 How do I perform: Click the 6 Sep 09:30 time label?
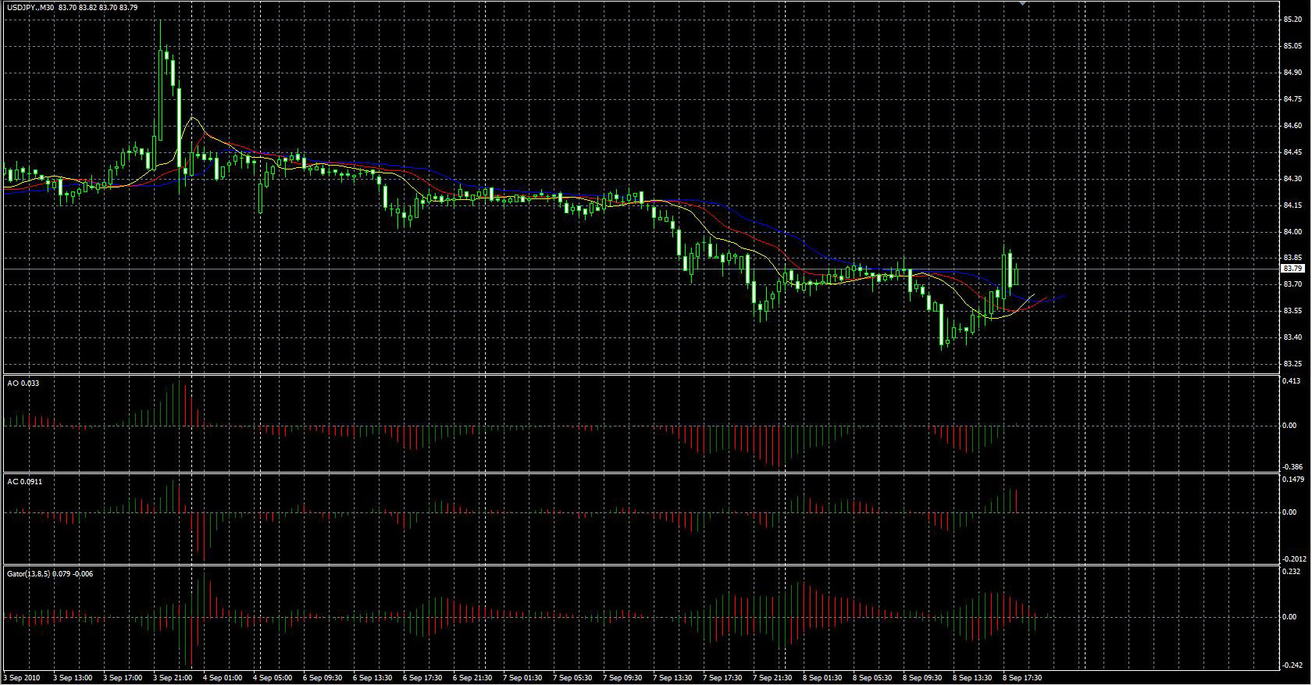point(322,678)
